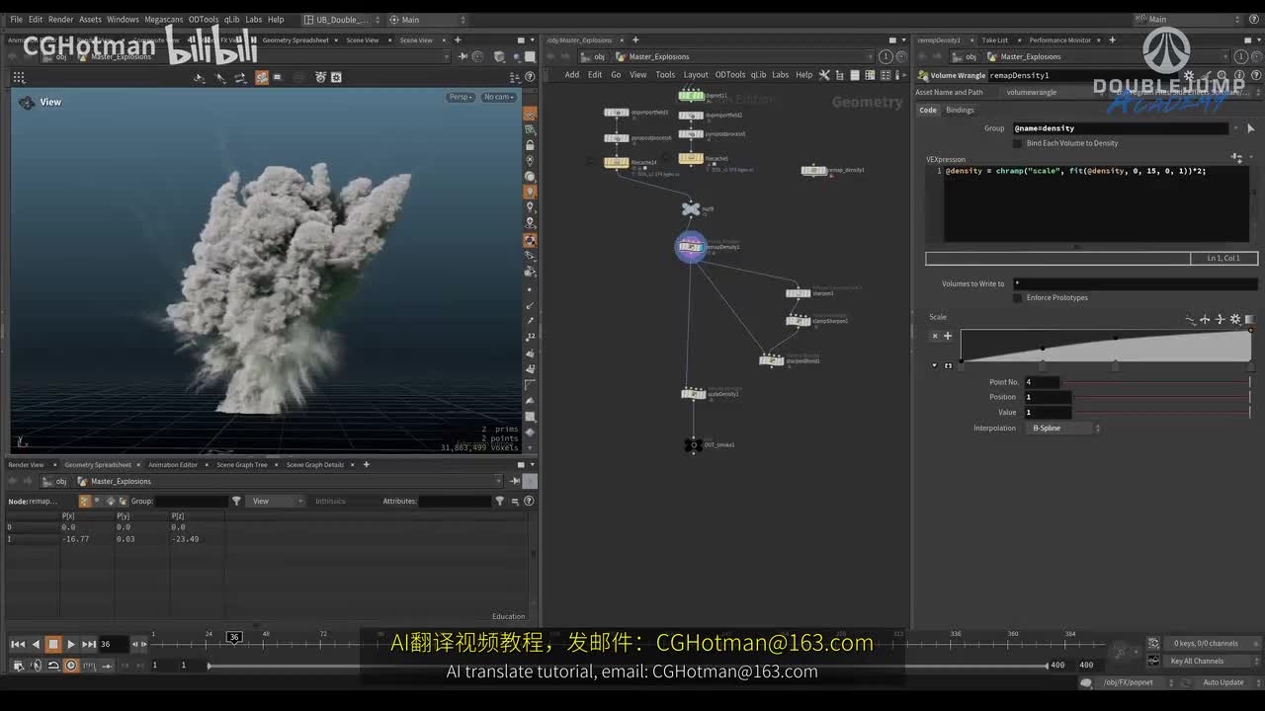Open the No cam camera dropdown
The image size is (1265, 711).
(x=499, y=97)
